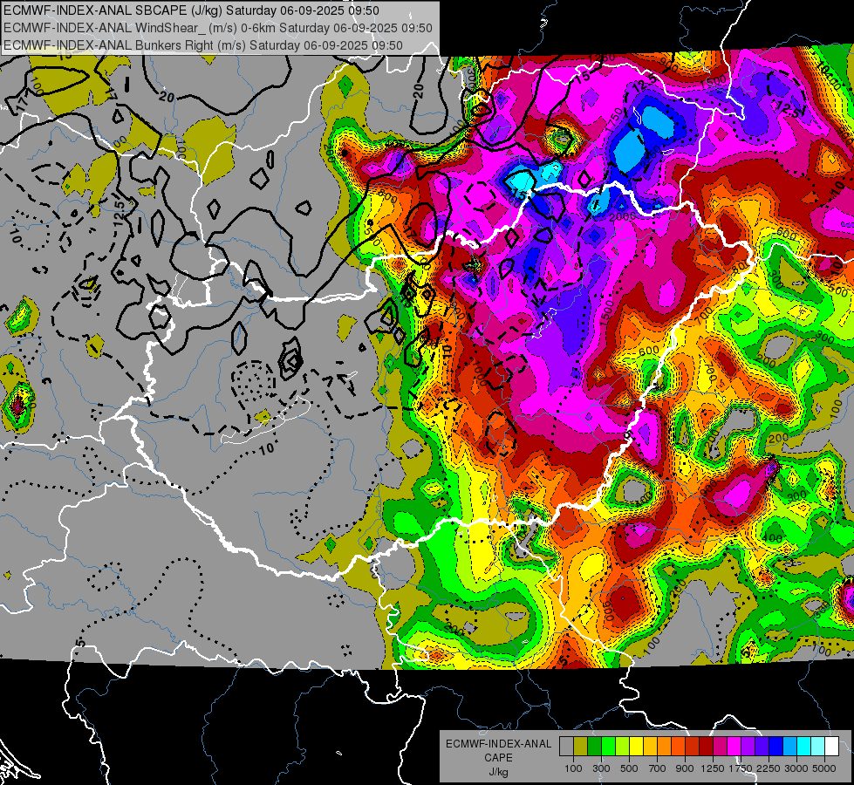Click the dark green legend swatch
854x785 pixels.
click(x=594, y=747)
